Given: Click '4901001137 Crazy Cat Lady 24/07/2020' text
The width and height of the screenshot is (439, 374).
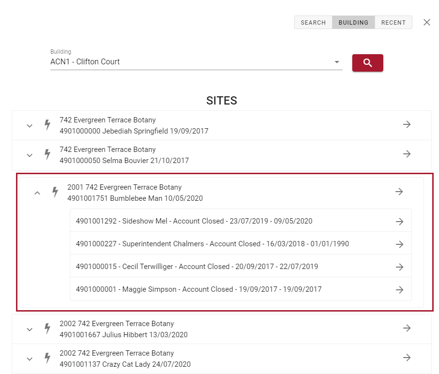Looking at the screenshot, I should tap(125, 364).
